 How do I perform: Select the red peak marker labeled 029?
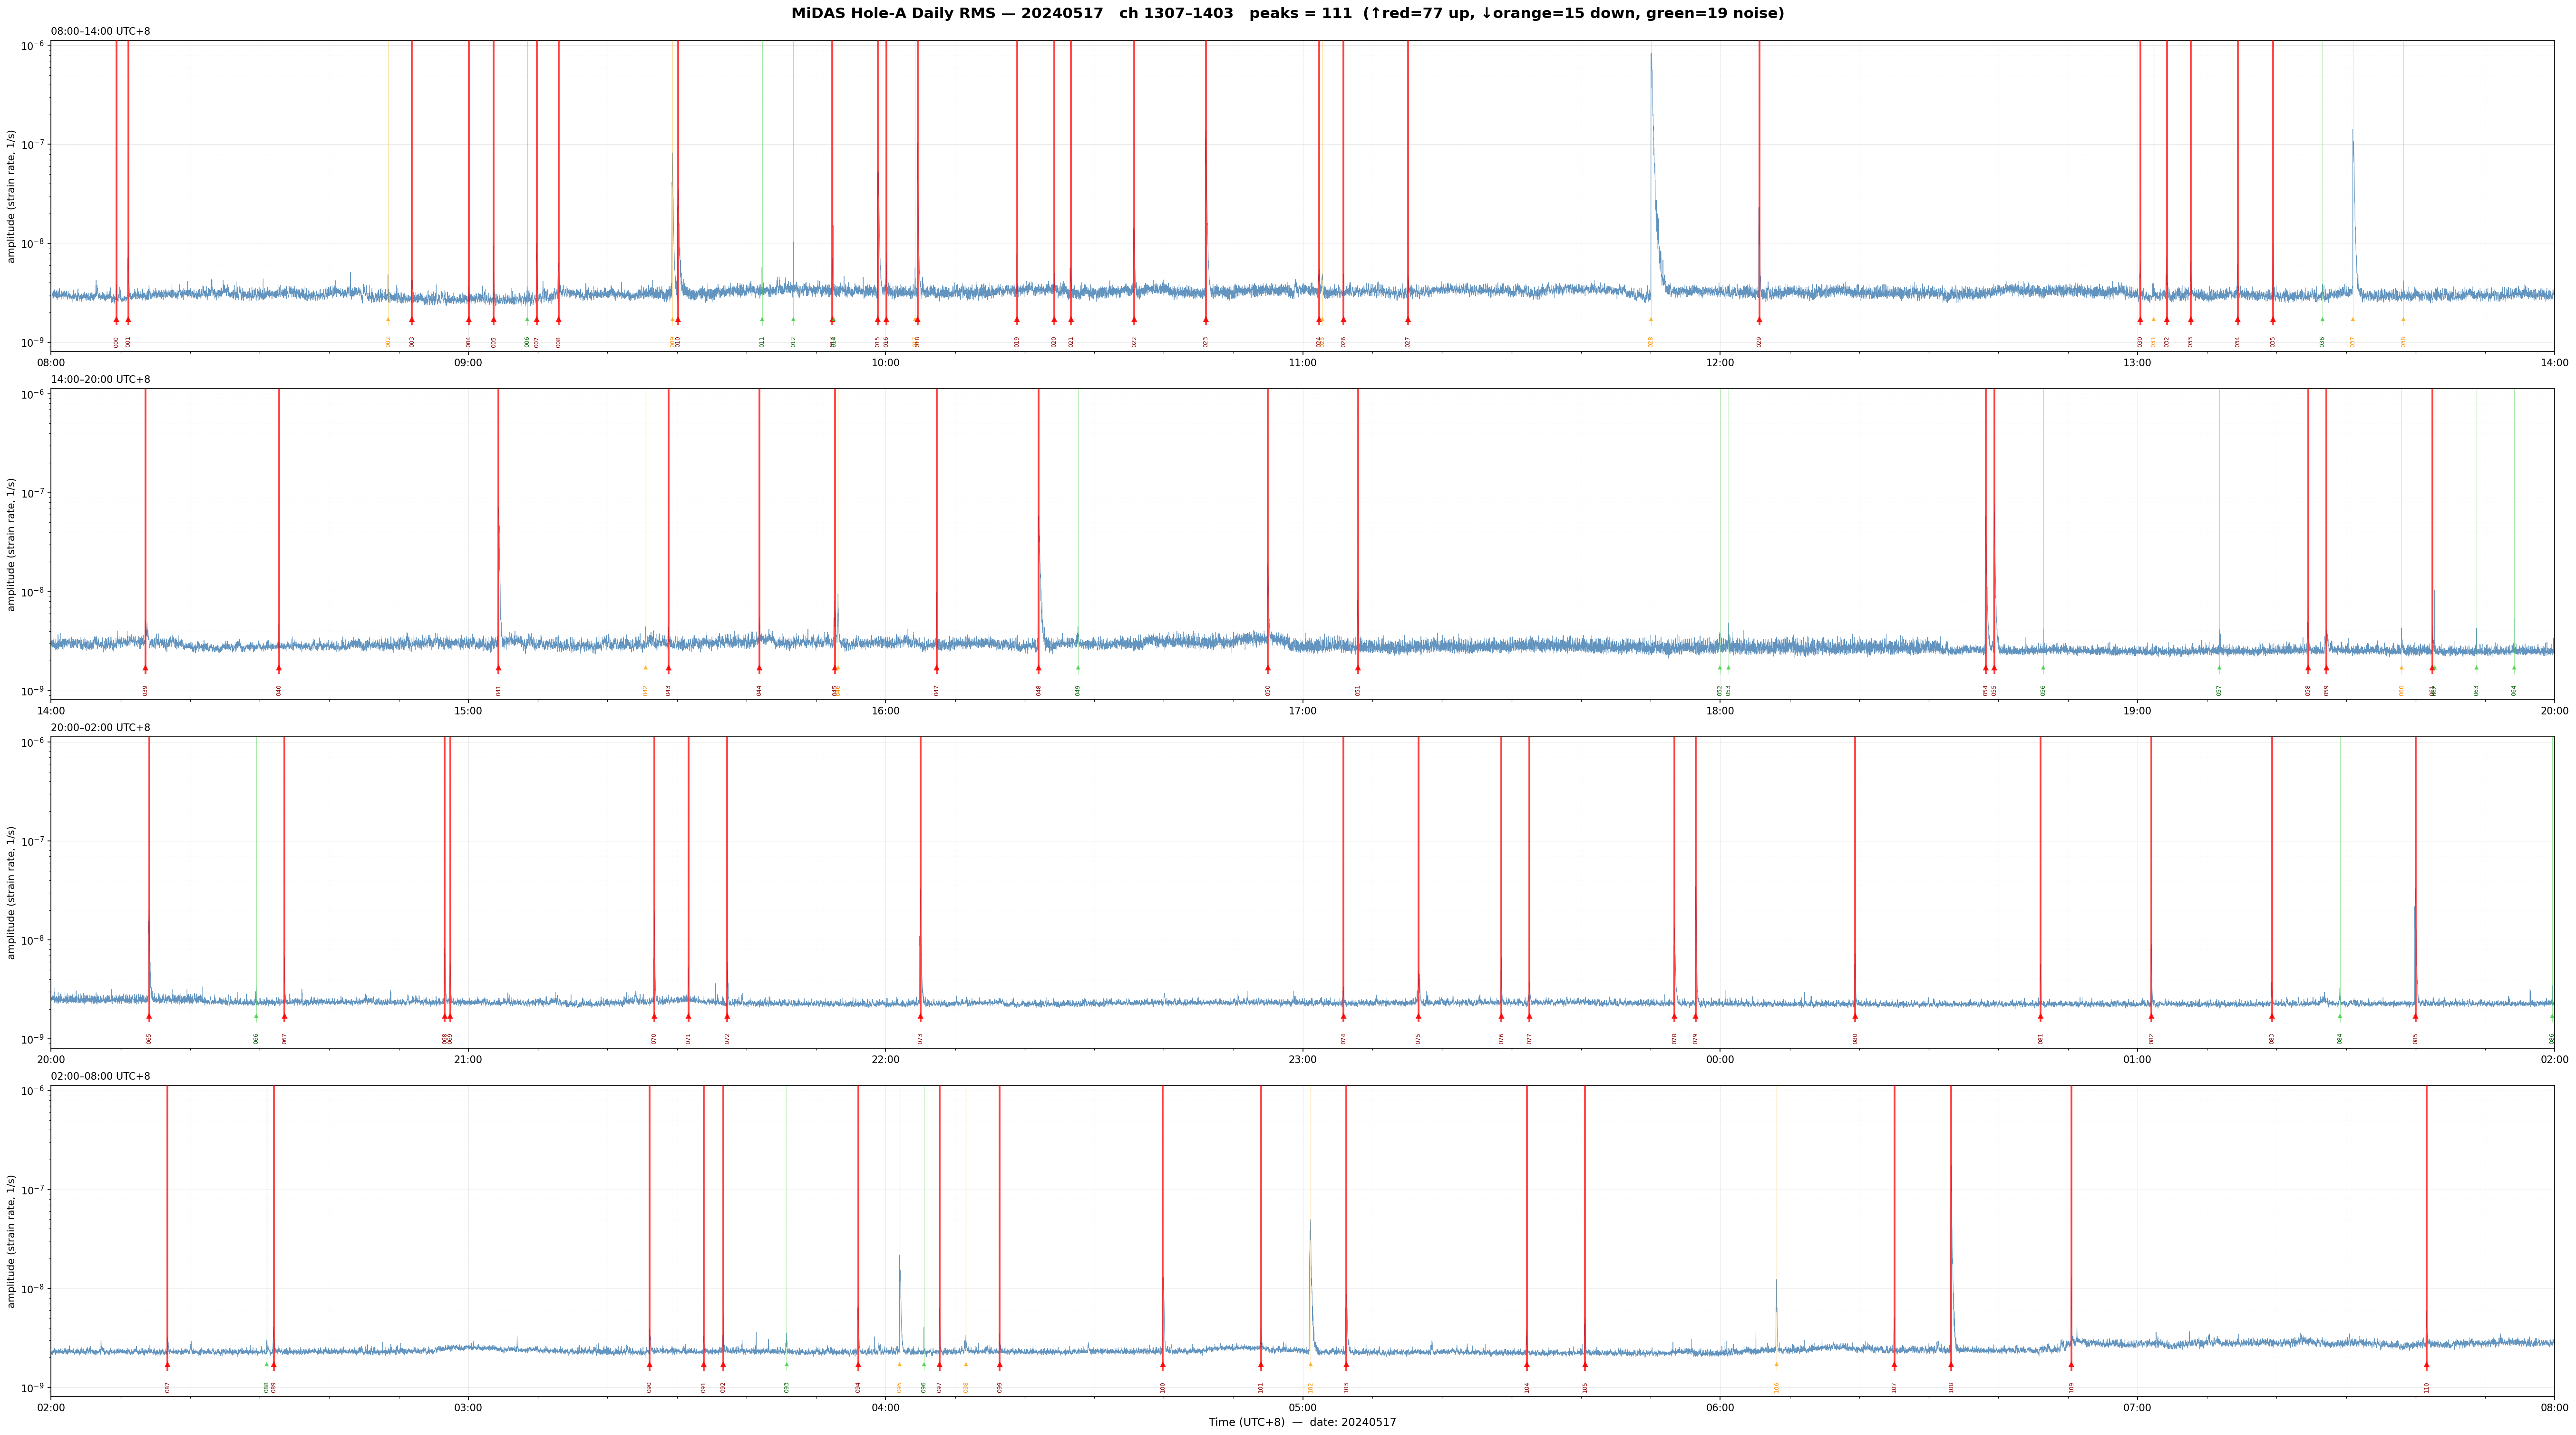pos(1759,320)
